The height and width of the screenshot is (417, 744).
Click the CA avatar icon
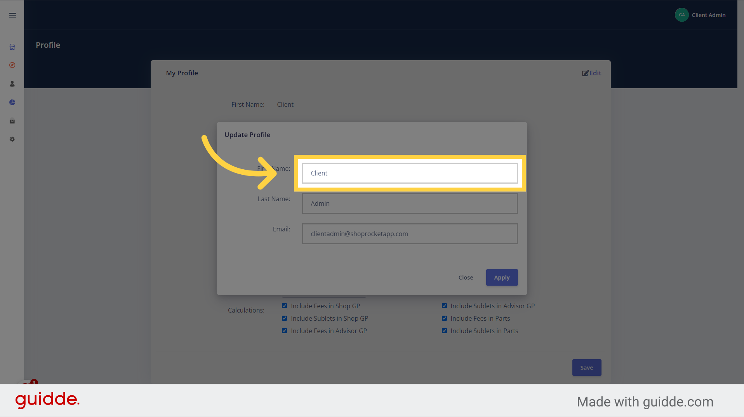[682, 15]
